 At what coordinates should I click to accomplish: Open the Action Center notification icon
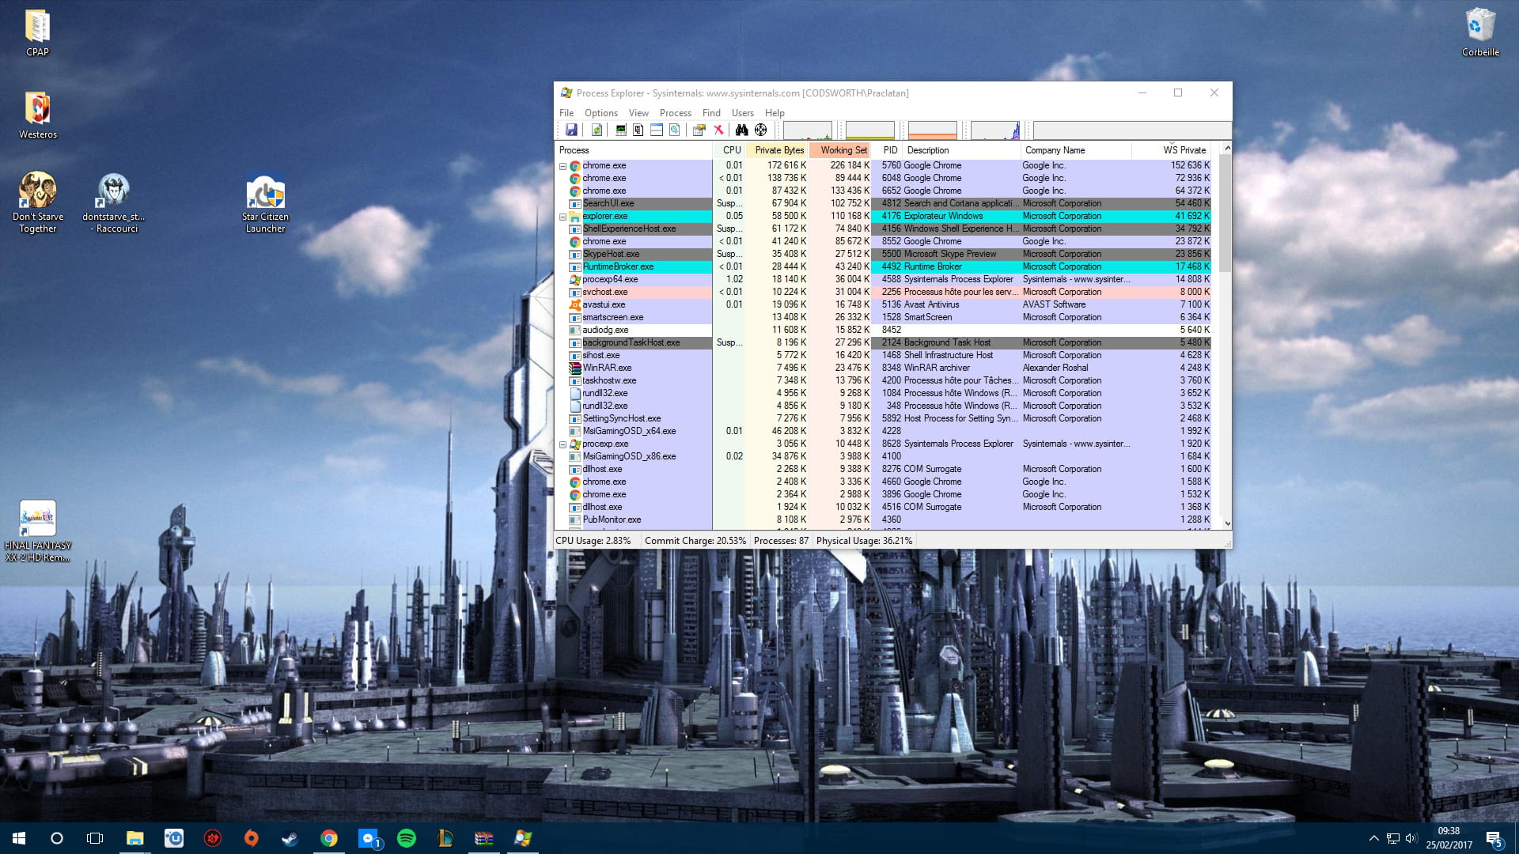pos(1494,839)
